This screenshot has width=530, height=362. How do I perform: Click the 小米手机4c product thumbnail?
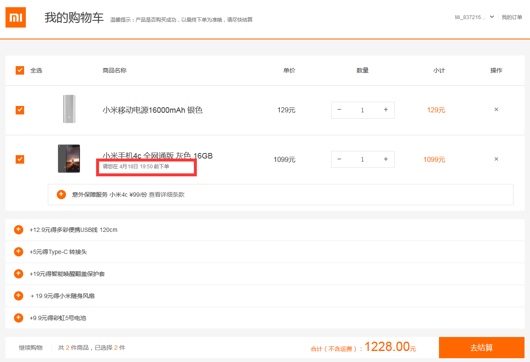pos(69,159)
